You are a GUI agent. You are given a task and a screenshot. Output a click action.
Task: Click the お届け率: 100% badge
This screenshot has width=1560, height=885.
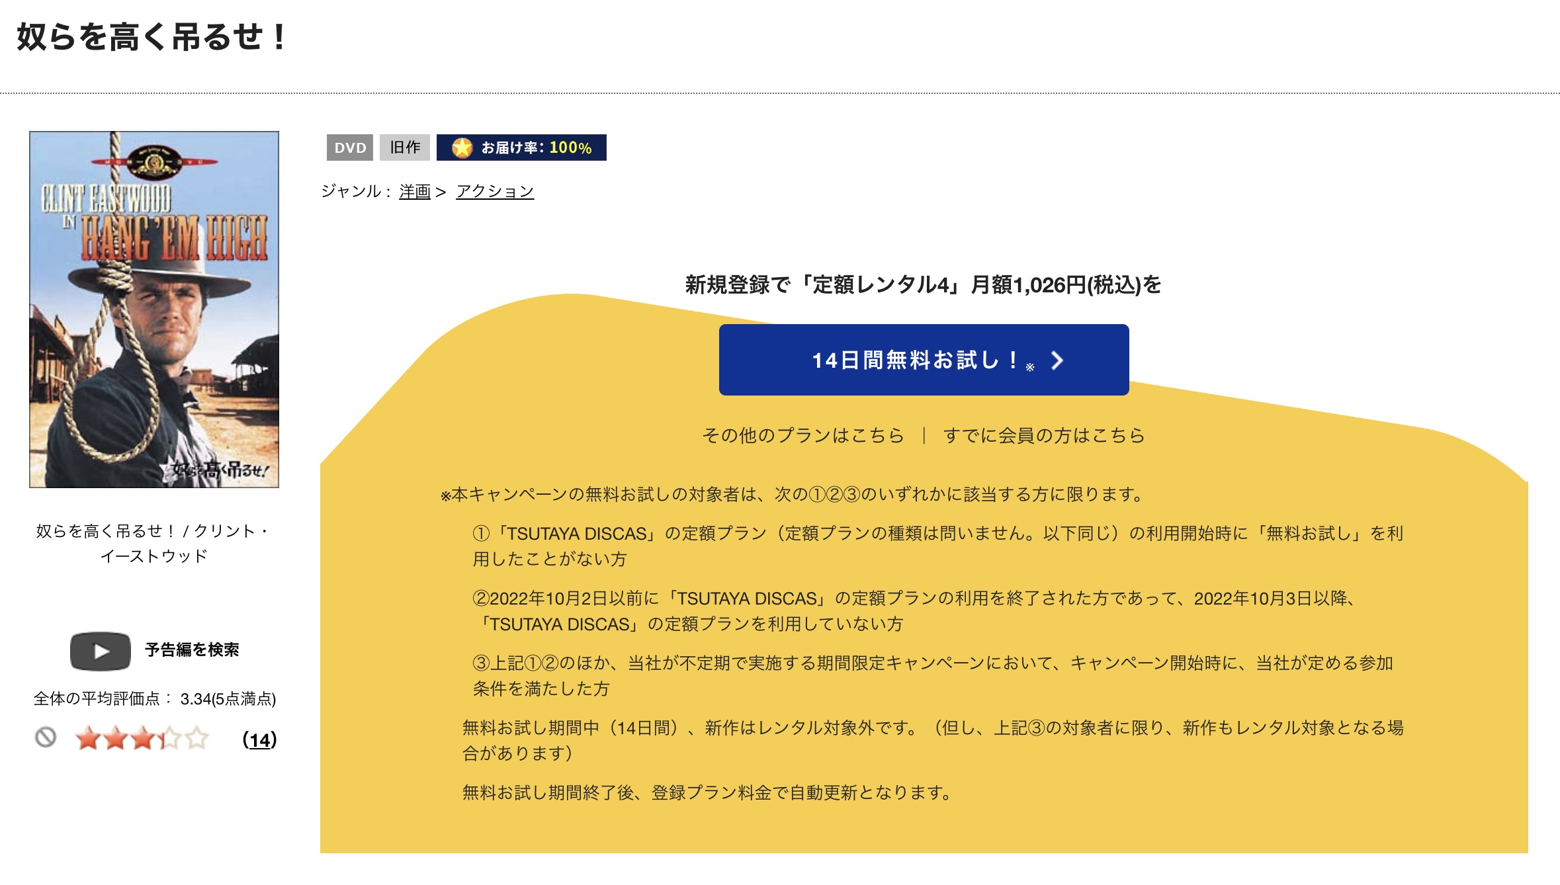coord(521,147)
